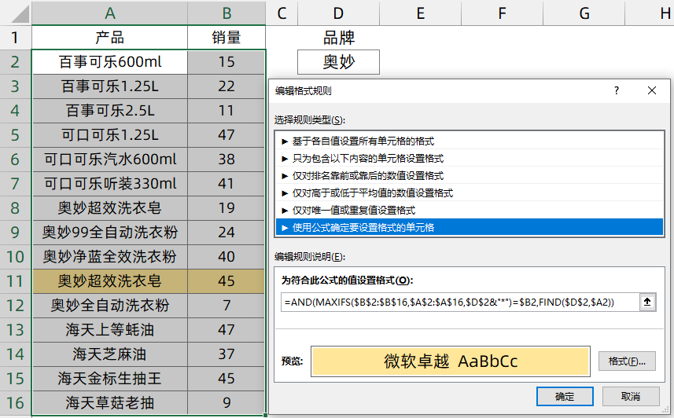Click cell 奥妙全自动洗衣粉
The width and height of the screenshot is (674, 418).
[109, 306]
